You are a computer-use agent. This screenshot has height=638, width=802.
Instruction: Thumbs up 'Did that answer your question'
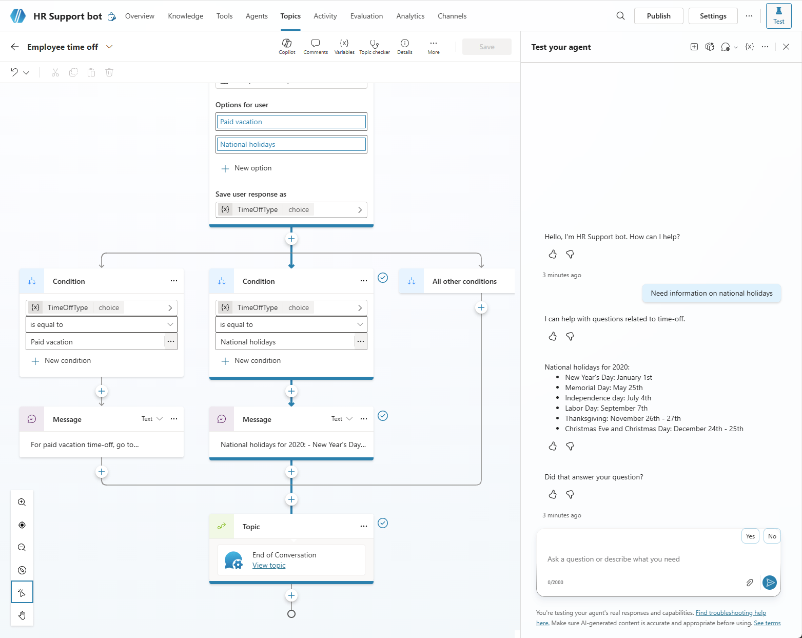553,494
